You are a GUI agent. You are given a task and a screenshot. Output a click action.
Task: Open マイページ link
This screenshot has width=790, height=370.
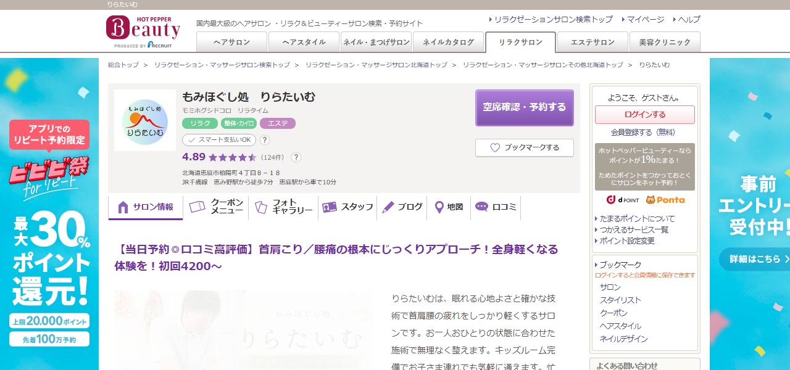point(646,20)
